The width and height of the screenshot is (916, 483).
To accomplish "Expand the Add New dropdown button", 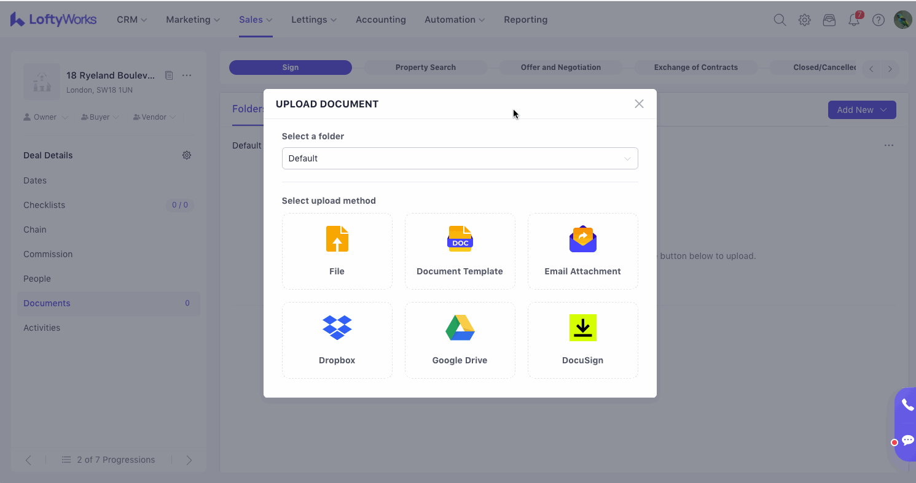I will pyautogui.click(x=861, y=110).
